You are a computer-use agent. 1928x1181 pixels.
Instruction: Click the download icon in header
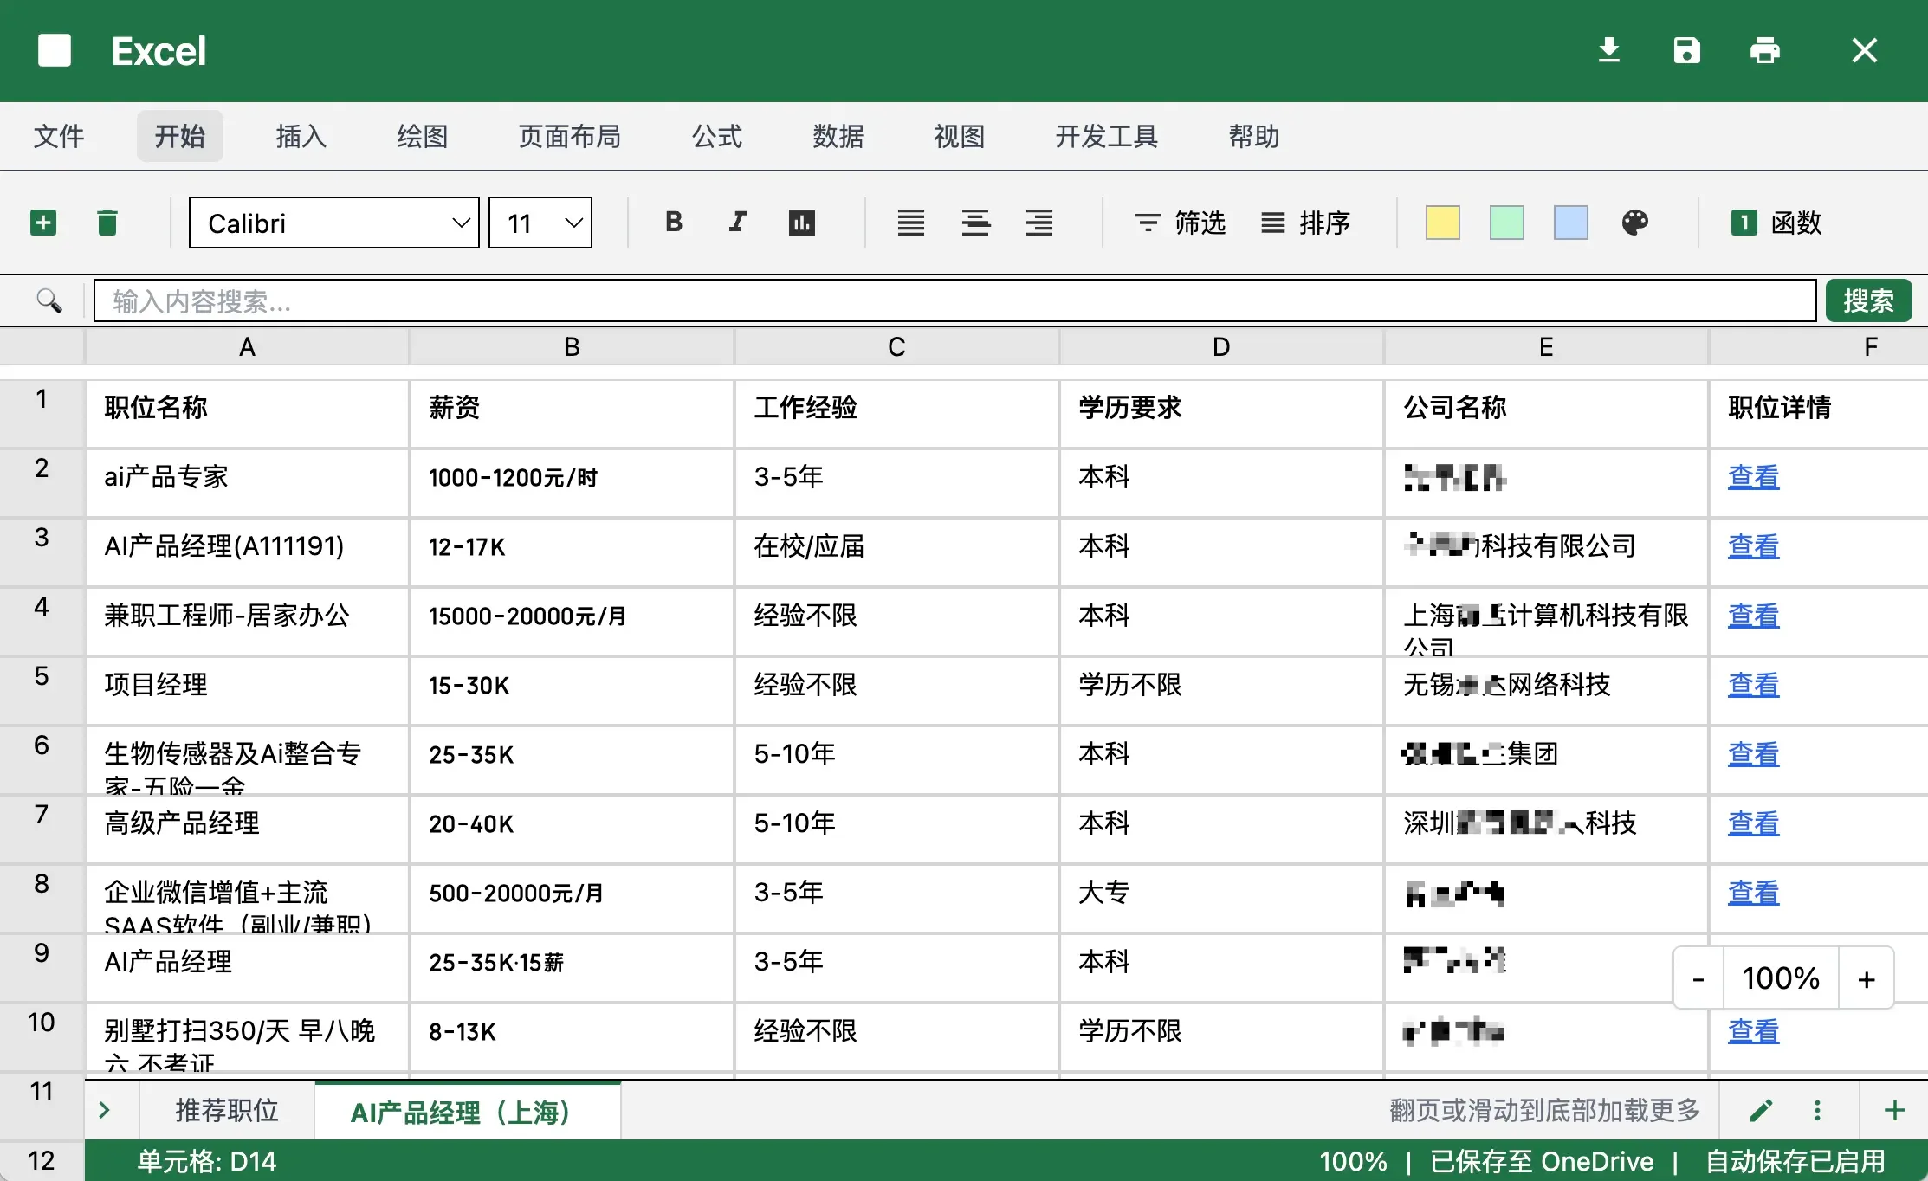click(x=1608, y=50)
